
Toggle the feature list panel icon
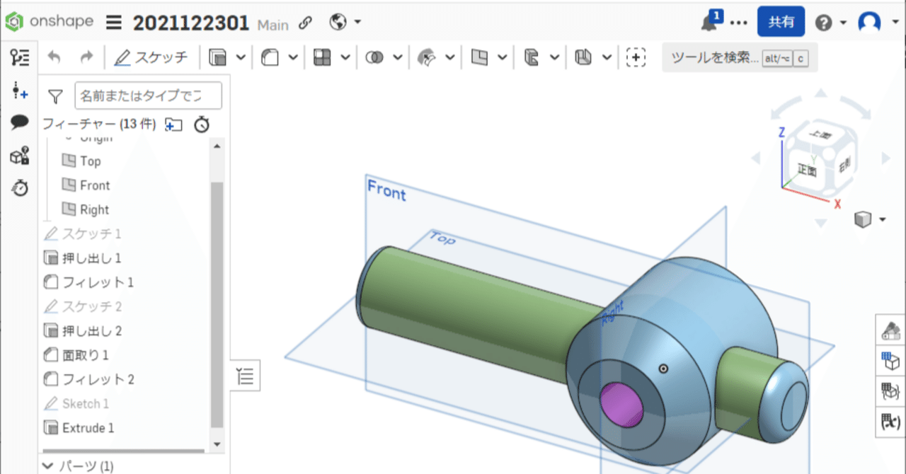[x=20, y=58]
